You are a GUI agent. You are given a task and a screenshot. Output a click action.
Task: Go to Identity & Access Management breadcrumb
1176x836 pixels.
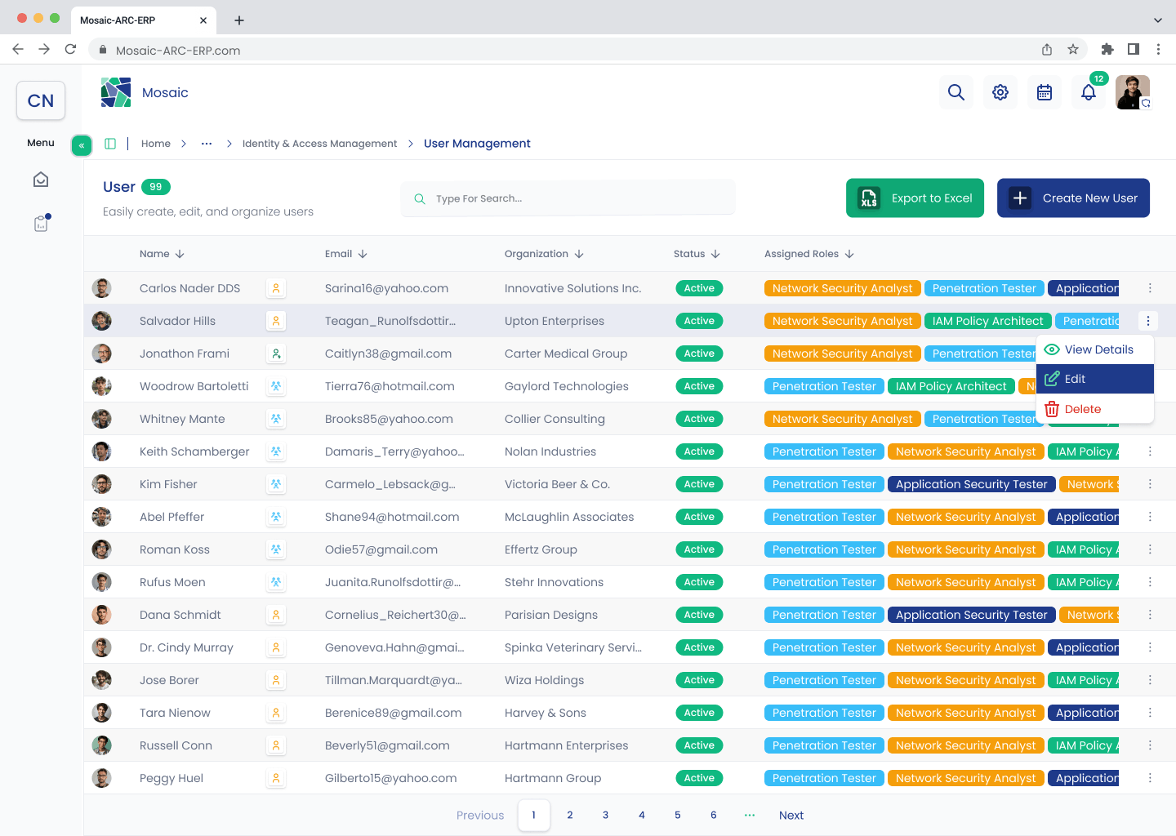tap(319, 144)
